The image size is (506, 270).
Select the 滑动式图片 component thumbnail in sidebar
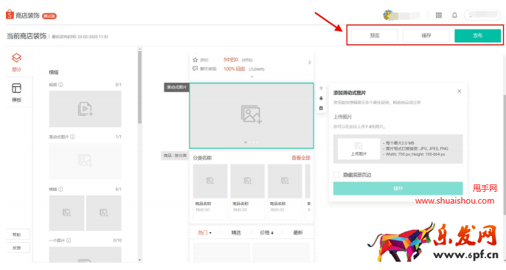pos(86,161)
